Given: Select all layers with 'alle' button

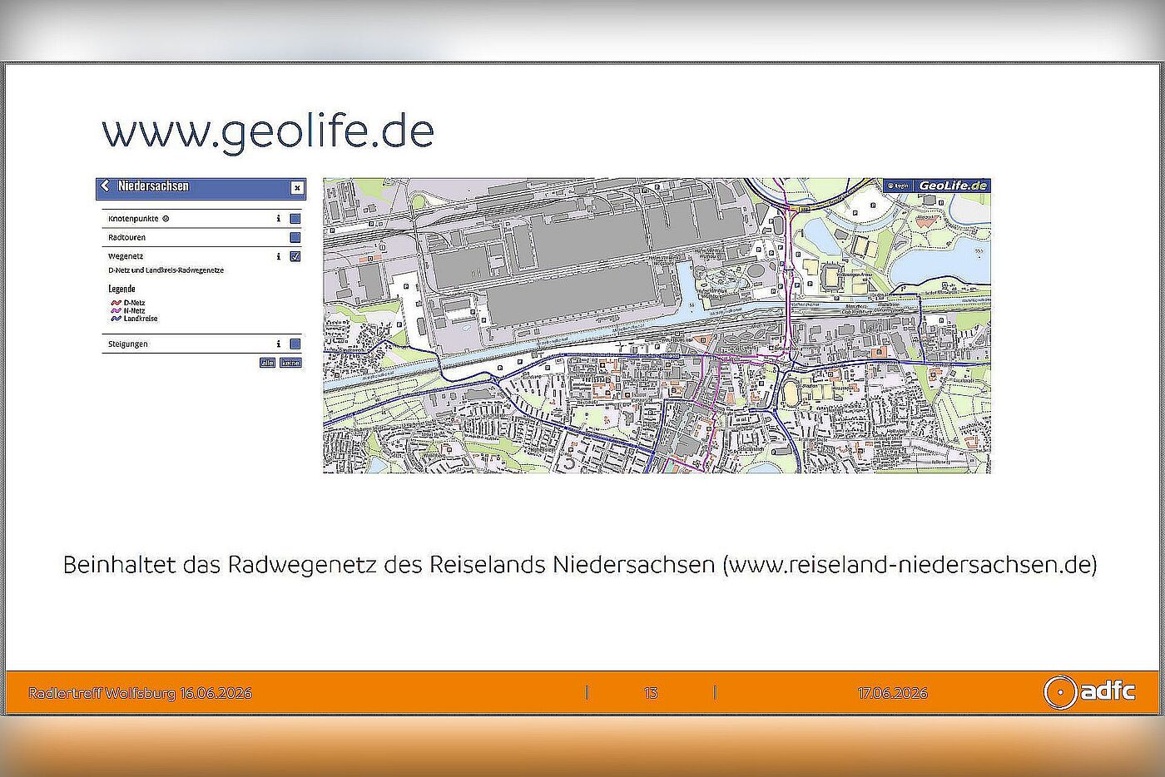Looking at the screenshot, I should coord(267,363).
